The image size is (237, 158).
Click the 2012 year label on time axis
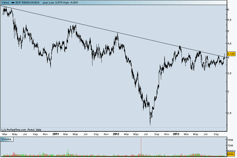click(116, 134)
